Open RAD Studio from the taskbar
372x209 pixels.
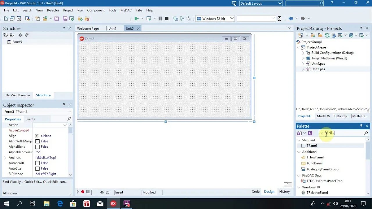pos(113,203)
